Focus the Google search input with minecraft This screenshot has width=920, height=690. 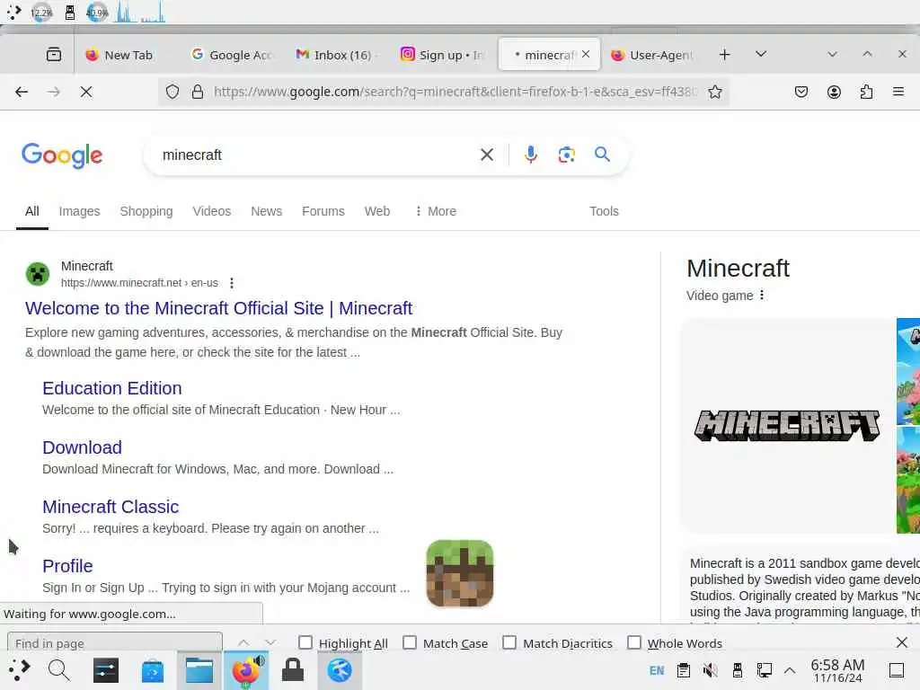click(x=317, y=155)
